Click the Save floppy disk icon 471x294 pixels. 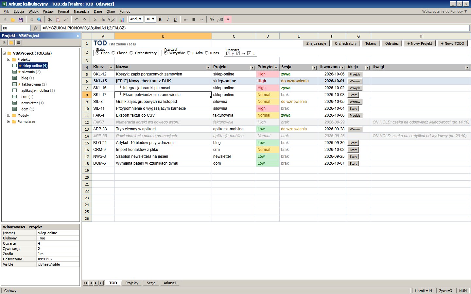pyautogui.click(x=21, y=20)
